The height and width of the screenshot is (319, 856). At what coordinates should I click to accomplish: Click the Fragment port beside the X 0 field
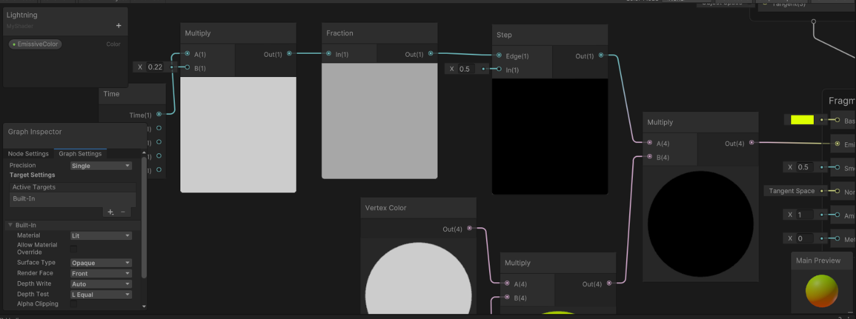point(837,238)
